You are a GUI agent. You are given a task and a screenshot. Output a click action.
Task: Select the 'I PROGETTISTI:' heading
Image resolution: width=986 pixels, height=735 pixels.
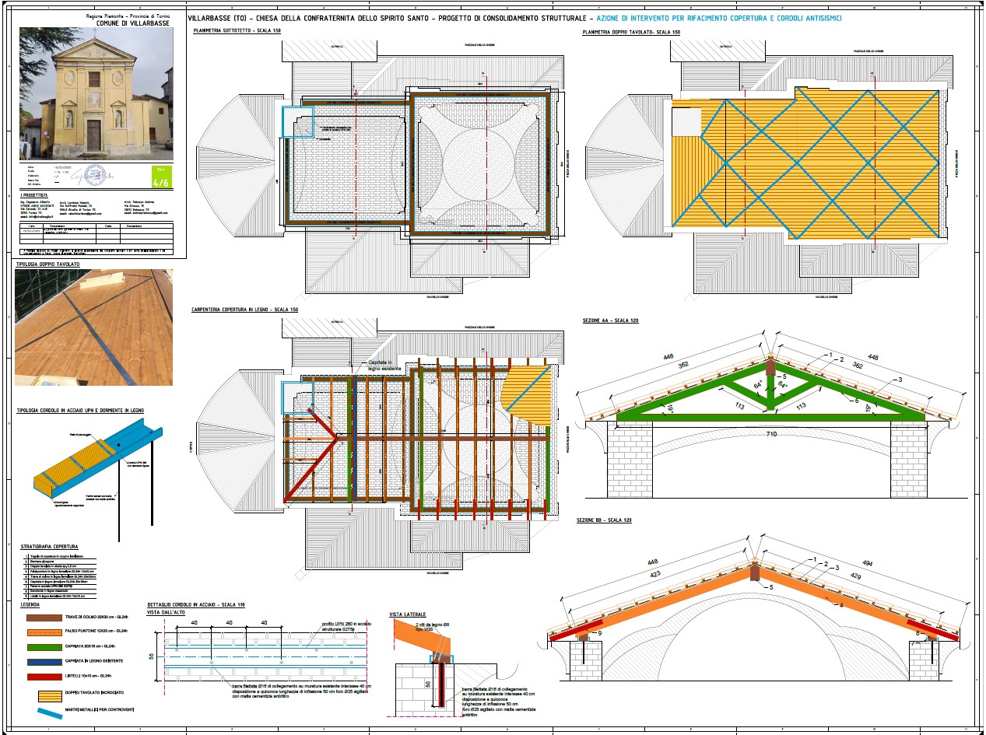(x=33, y=195)
